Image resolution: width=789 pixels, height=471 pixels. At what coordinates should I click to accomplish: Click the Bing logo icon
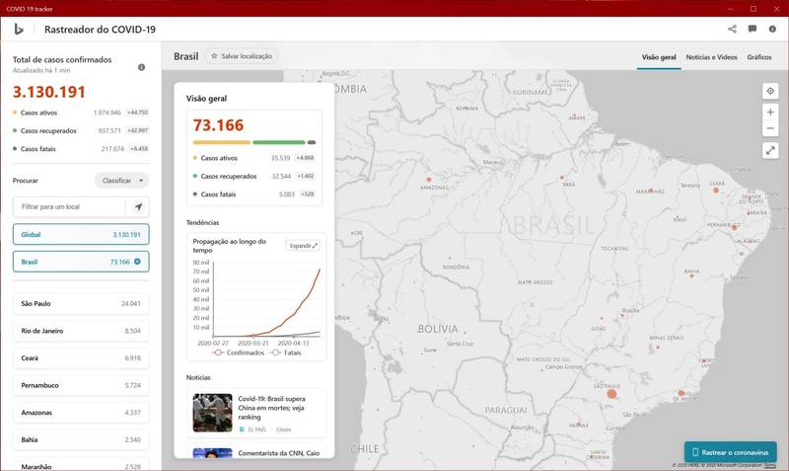[19, 30]
